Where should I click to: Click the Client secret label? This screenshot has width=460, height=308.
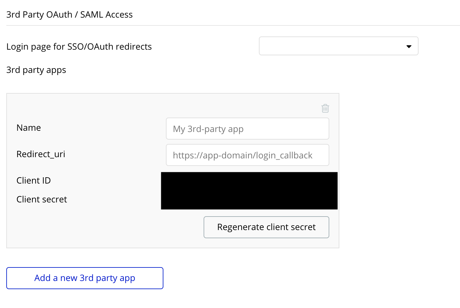point(42,199)
